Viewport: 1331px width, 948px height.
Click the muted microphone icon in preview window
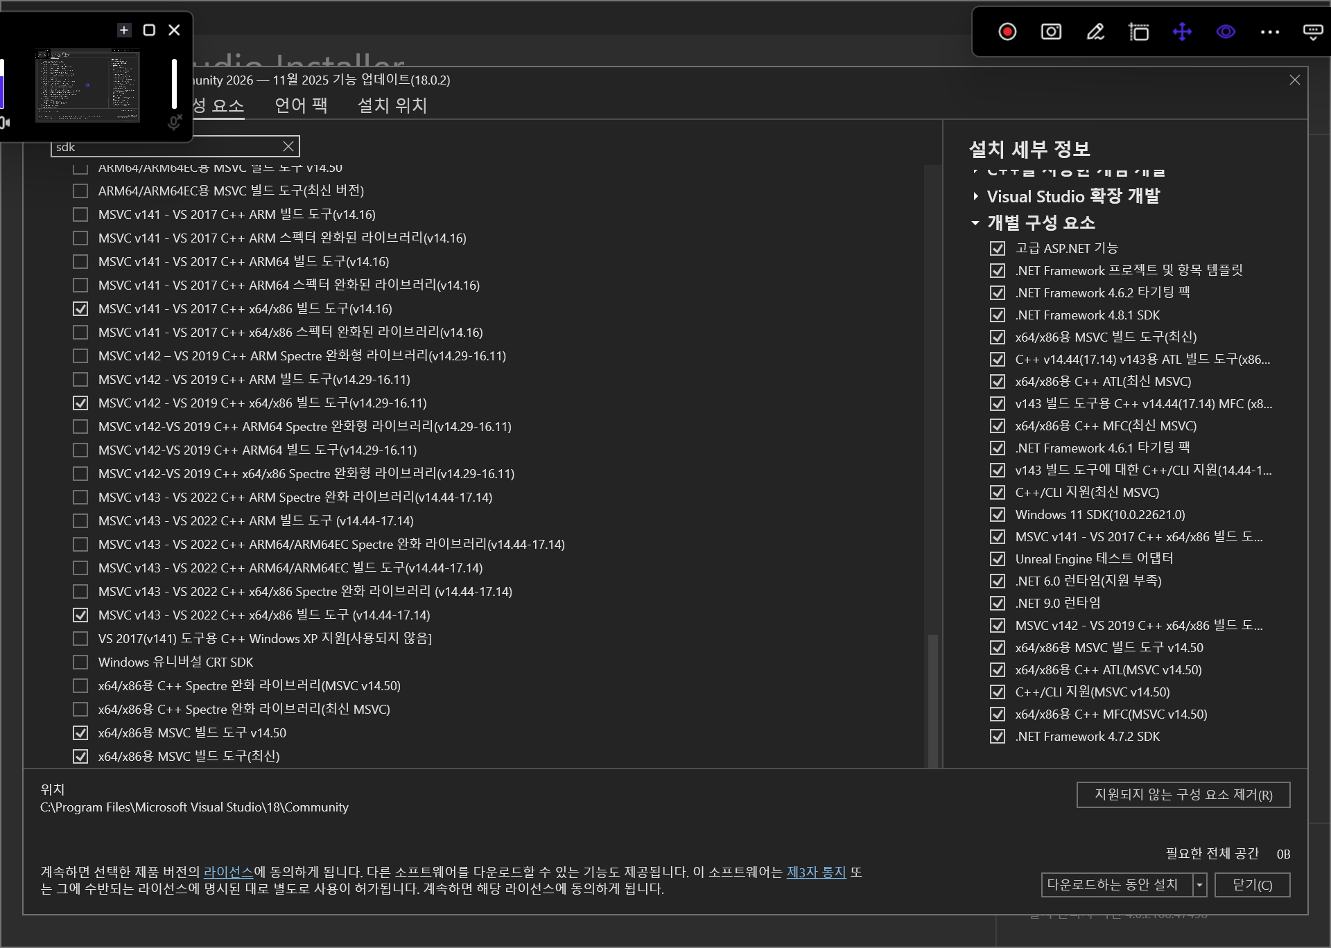tap(174, 121)
